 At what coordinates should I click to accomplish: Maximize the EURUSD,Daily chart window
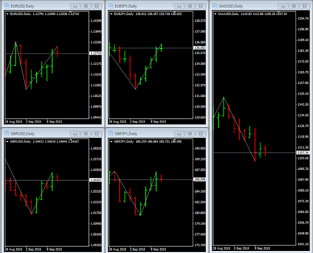[86, 6]
